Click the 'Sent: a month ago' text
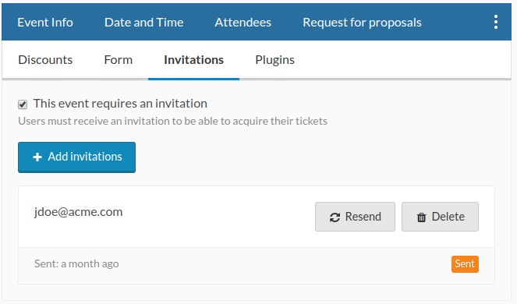This screenshot has height=304, width=517. point(76,263)
